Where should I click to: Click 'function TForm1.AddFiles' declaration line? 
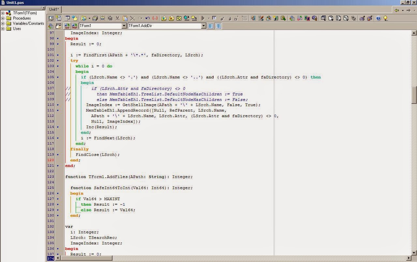click(129, 177)
